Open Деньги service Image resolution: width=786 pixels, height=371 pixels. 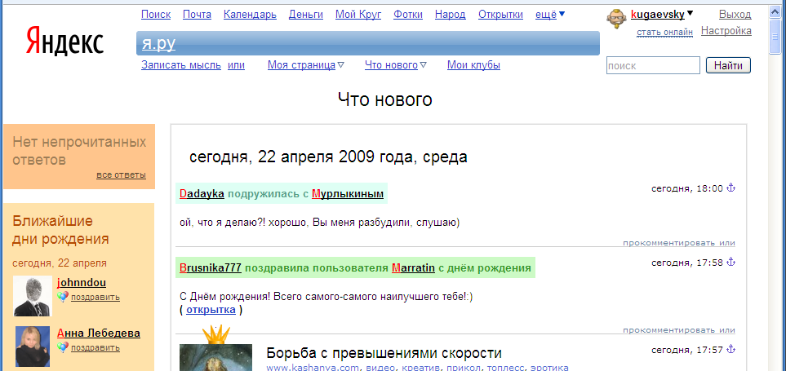306,15
